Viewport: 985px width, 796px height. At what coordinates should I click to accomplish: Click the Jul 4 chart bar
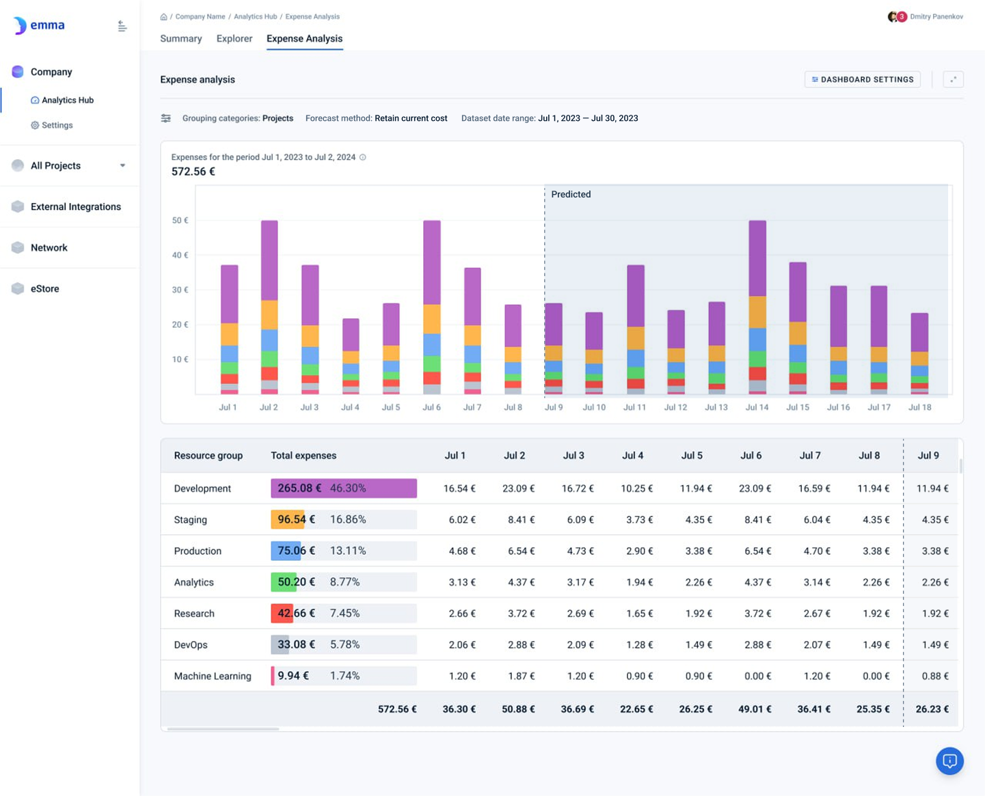351,357
